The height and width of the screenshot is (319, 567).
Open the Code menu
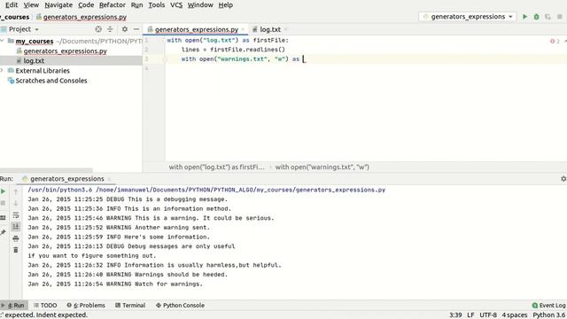click(x=86, y=5)
